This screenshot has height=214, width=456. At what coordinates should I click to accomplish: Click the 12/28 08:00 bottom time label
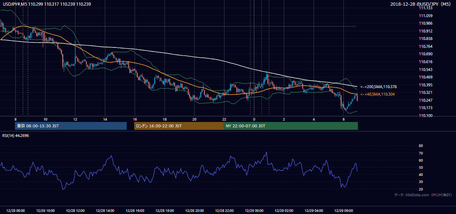(16, 211)
